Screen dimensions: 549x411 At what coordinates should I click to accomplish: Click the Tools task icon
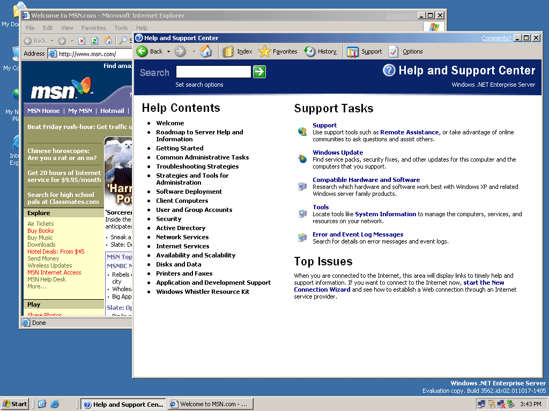tap(302, 213)
